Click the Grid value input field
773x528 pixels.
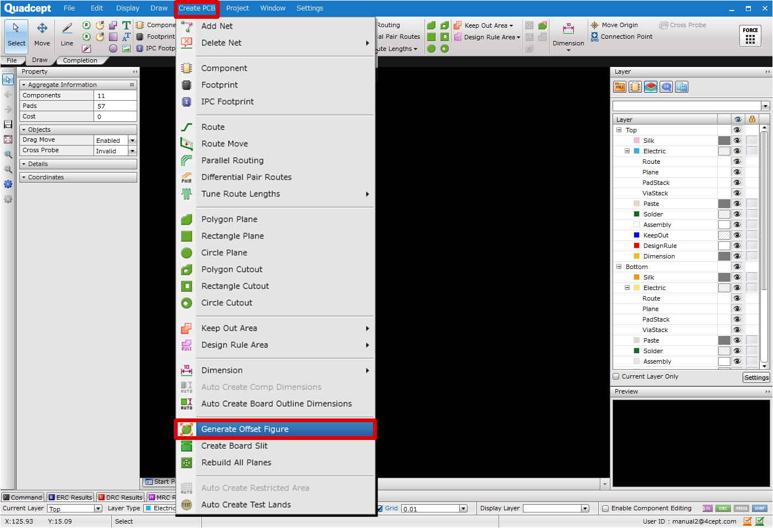pyautogui.click(x=430, y=509)
